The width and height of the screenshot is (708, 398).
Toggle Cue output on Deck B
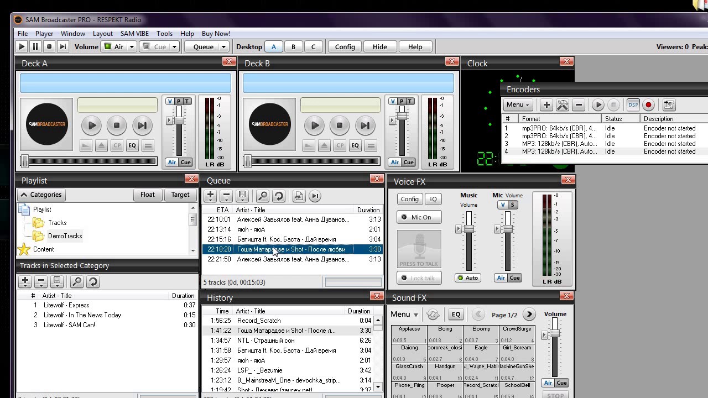coord(409,162)
